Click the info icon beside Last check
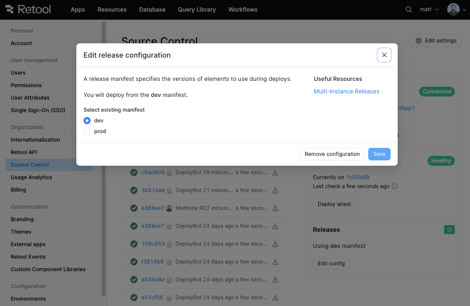Image resolution: width=470 pixels, height=306 pixels. coord(395,186)
